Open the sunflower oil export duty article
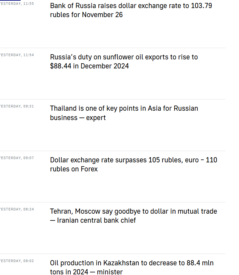 click(x=124, y=57)
